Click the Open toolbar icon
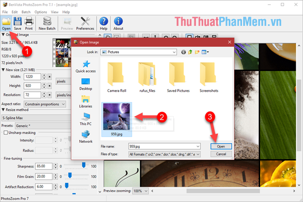 pyautogui.click(x=6, y=23)
